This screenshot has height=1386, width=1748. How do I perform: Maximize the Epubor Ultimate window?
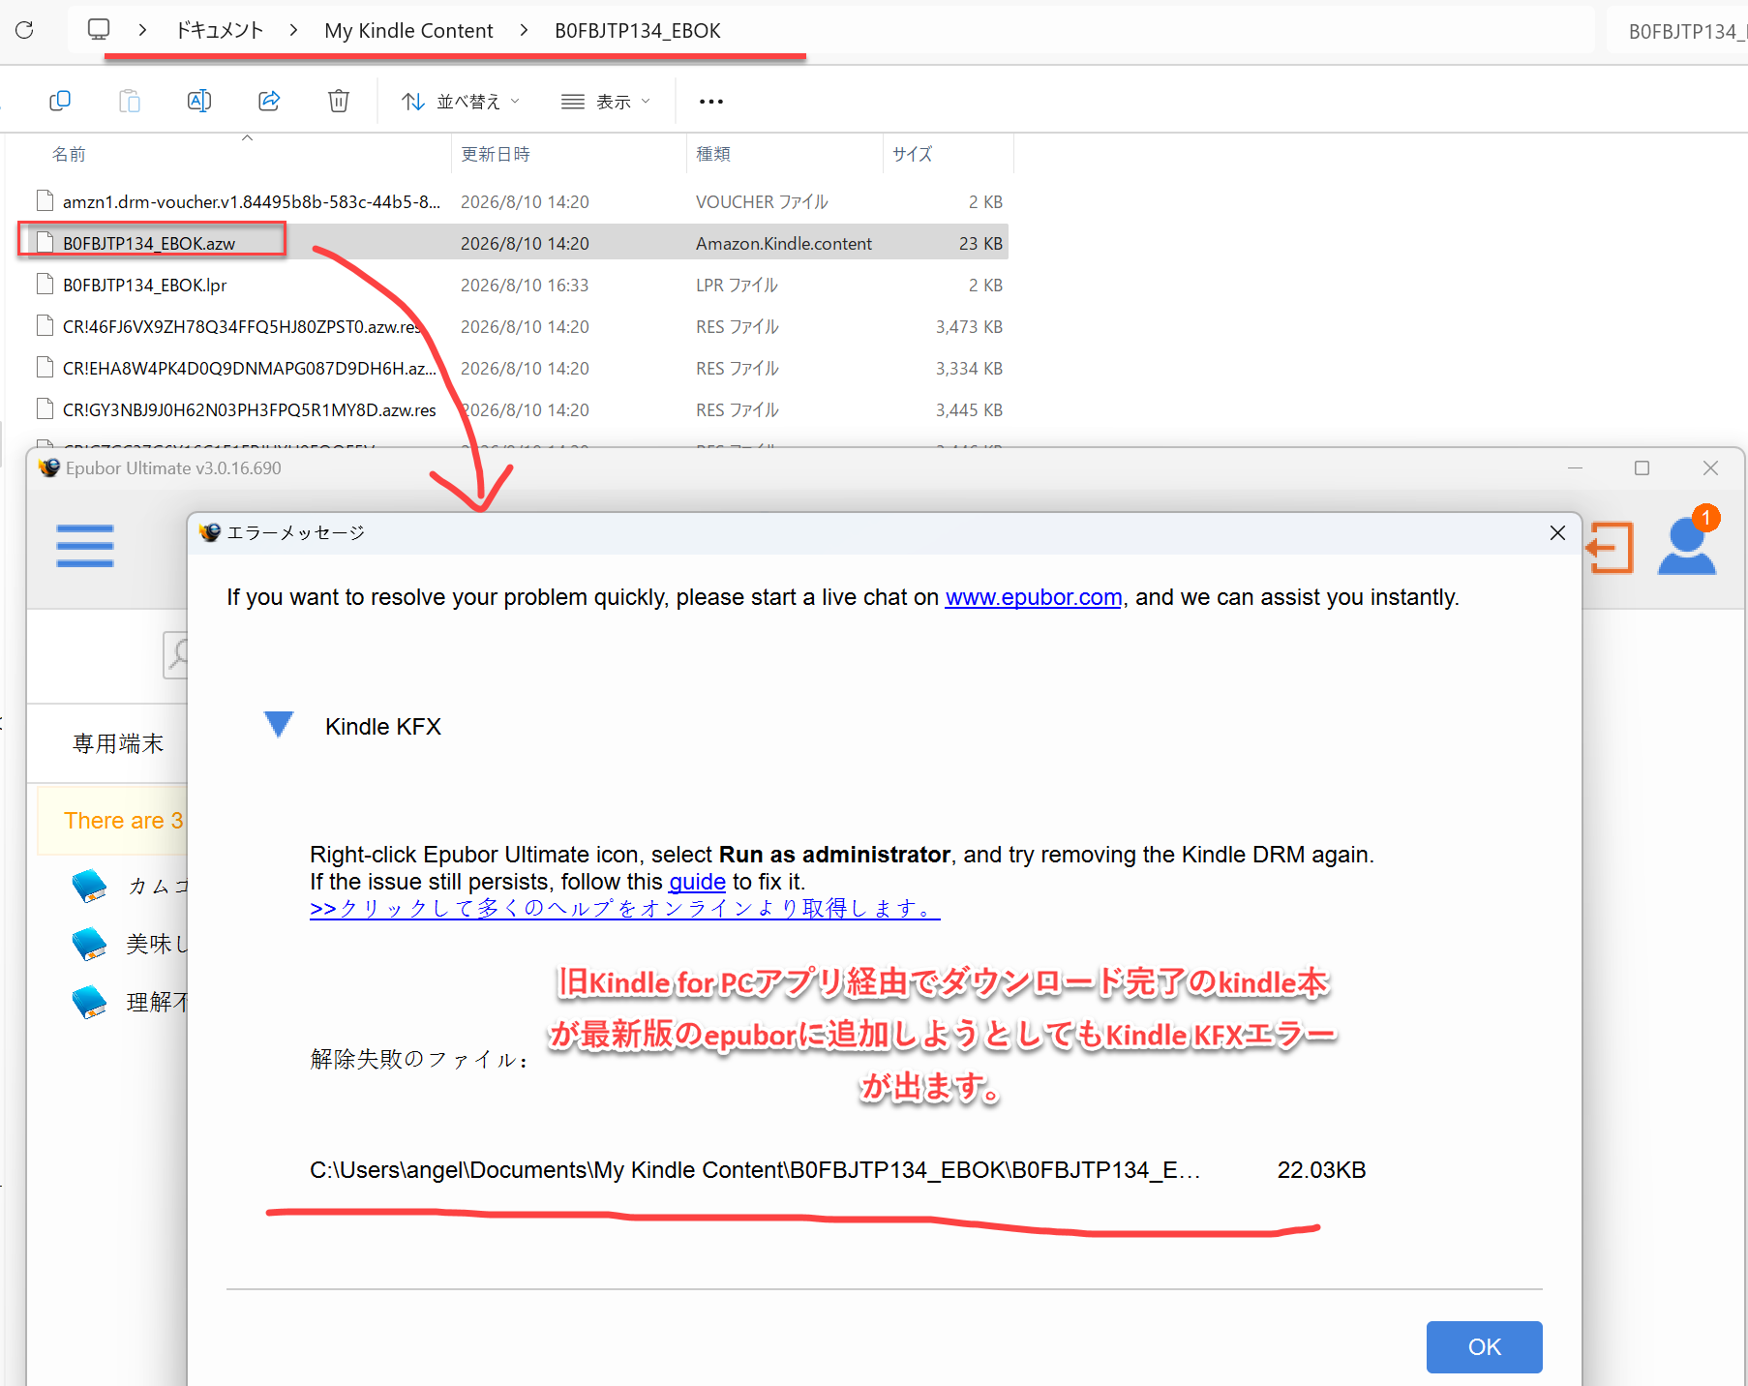tap(1642, 468)
